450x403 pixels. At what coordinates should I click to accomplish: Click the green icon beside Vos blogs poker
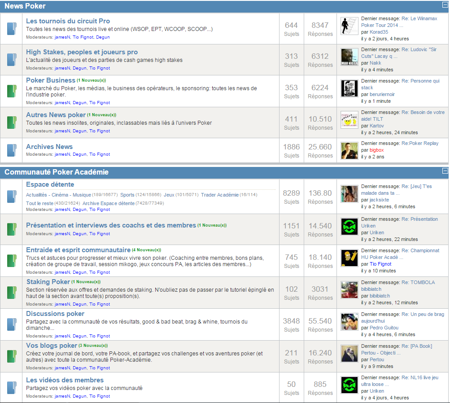[12, 356]
